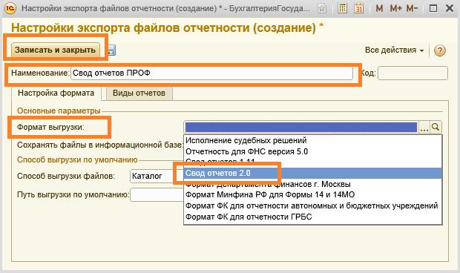Image resolution: width=460 pixels, height=273 pixels.
Task: Click the 1C application logo icon
Action: point(10,8)
